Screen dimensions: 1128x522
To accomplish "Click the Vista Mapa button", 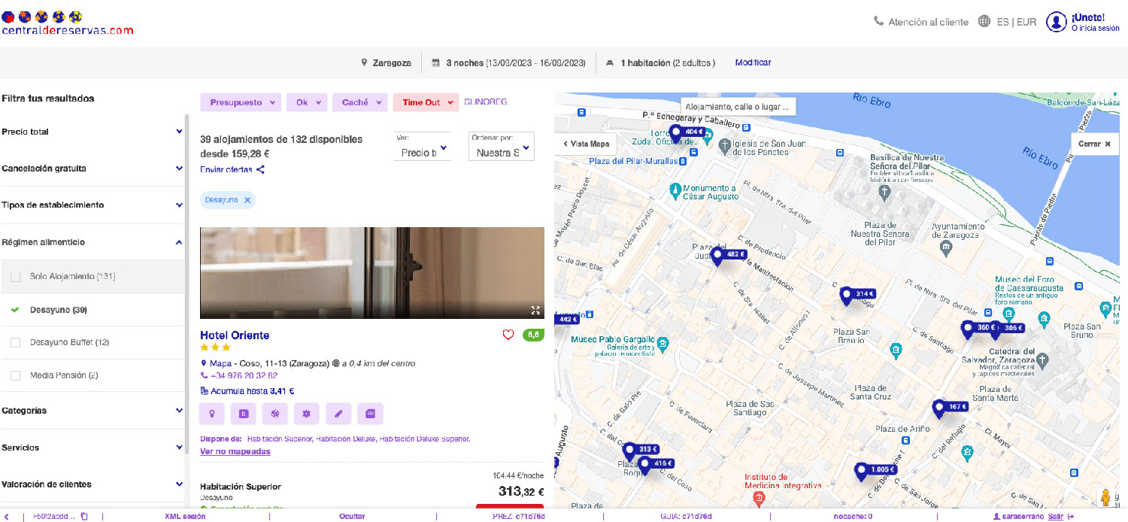I will tap(587, 144).
